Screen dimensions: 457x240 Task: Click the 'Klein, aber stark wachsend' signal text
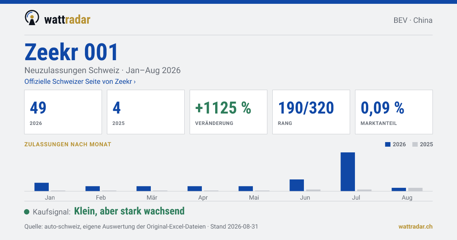[x=129, y=211]
